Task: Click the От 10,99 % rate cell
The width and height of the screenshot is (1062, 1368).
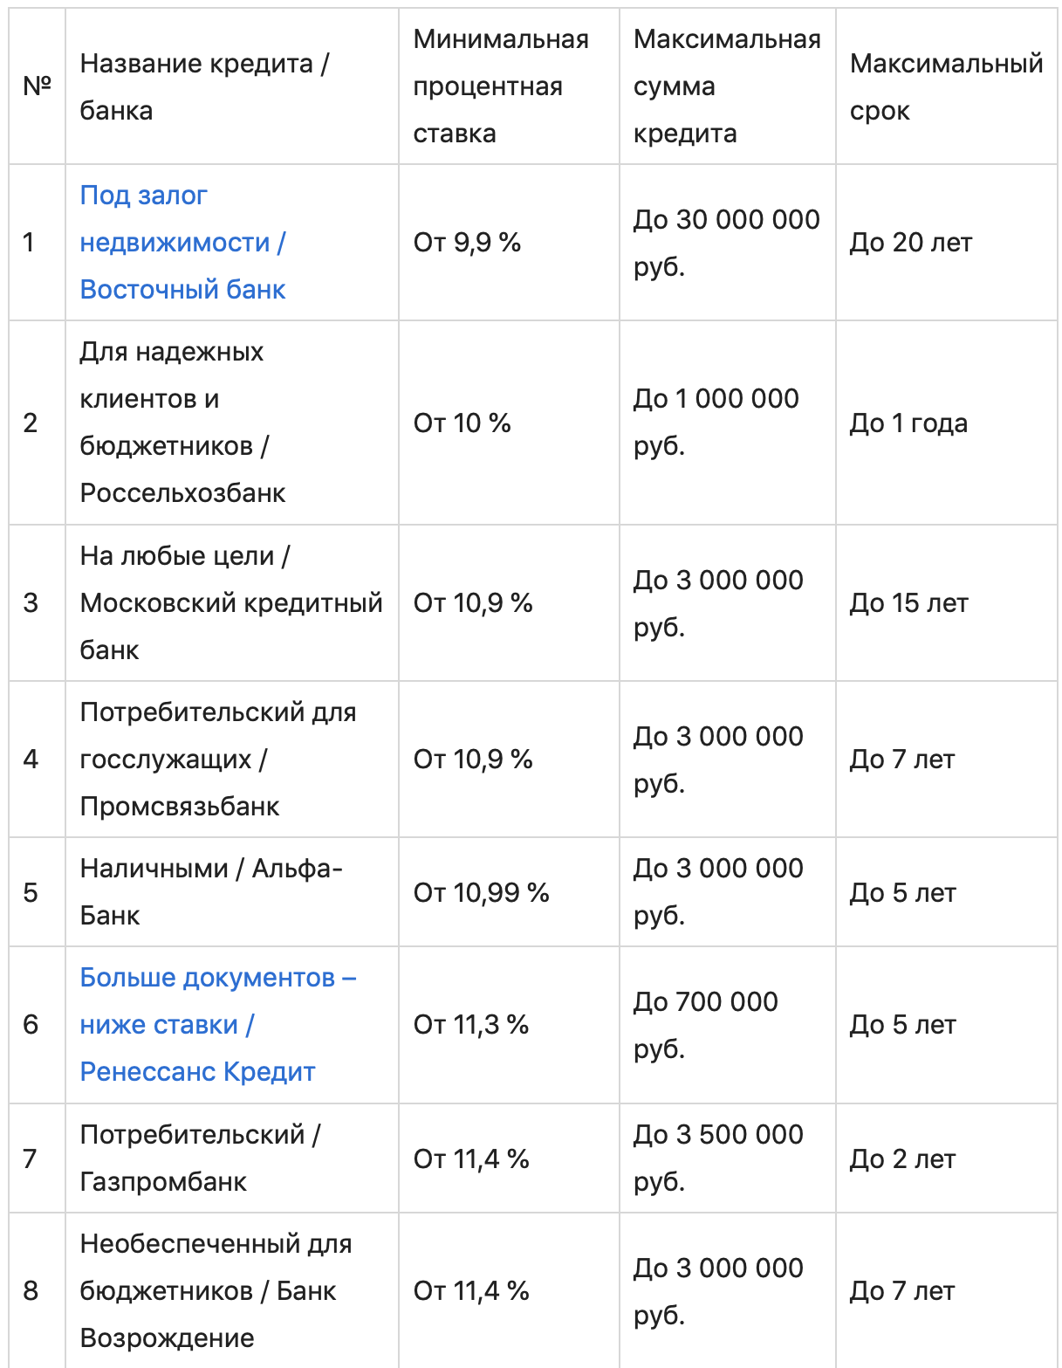Action: coord(481,893)
